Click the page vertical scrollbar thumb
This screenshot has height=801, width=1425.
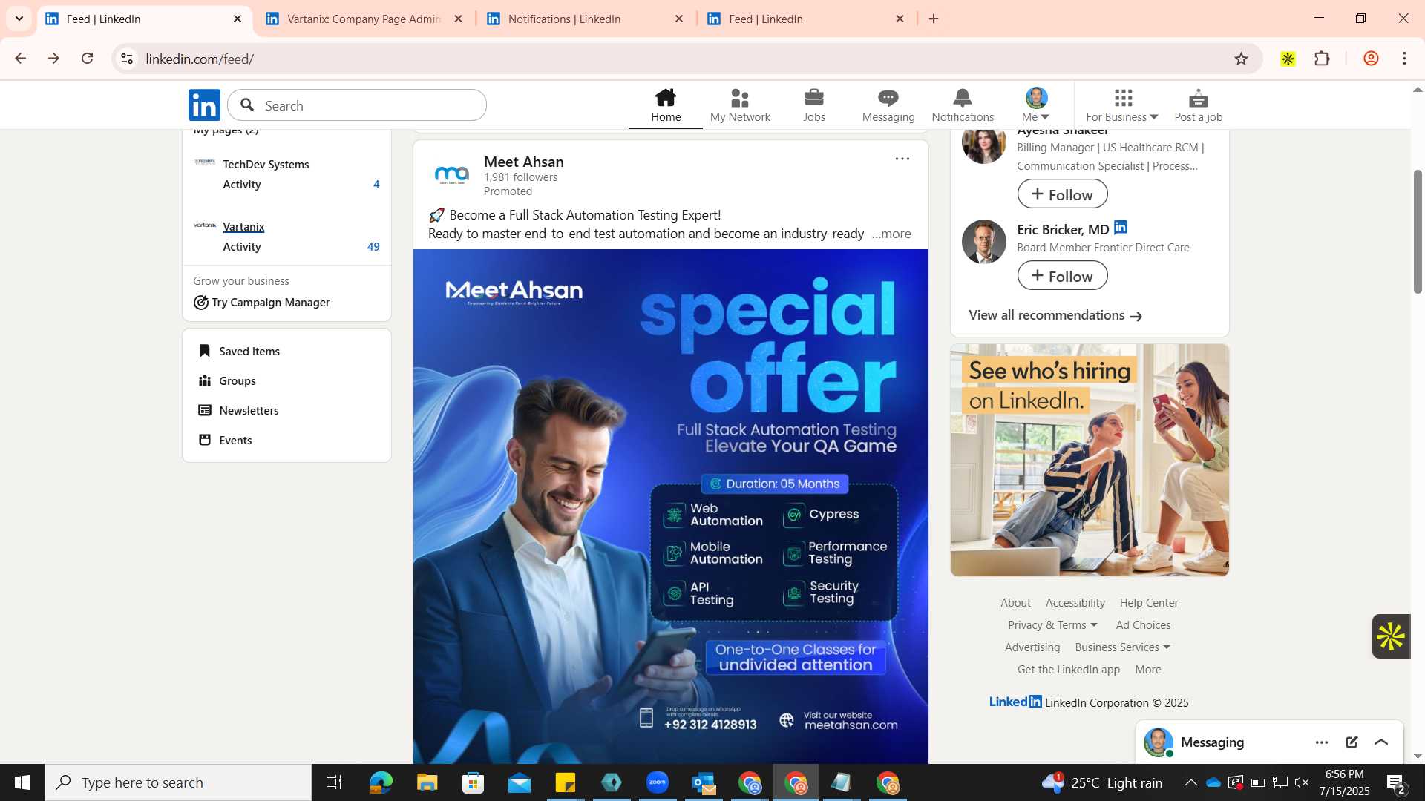(x=1418, y=231)
